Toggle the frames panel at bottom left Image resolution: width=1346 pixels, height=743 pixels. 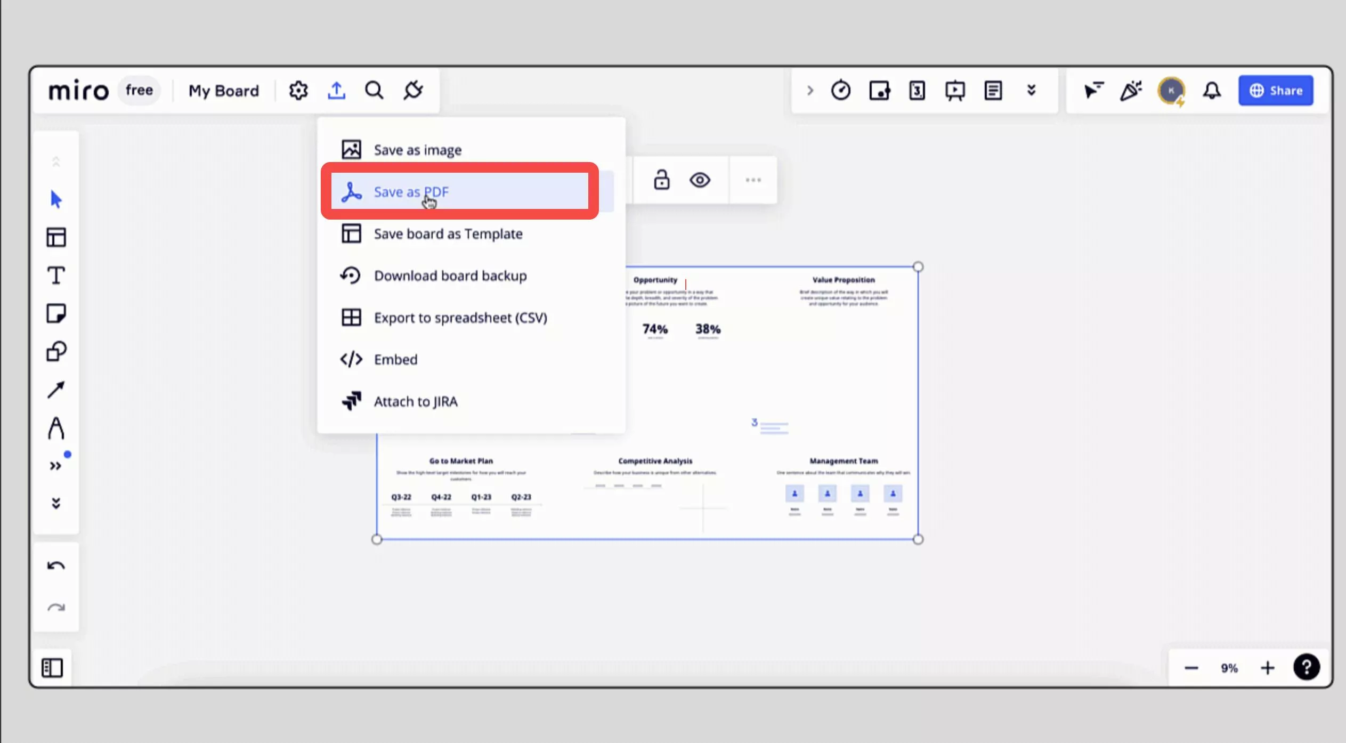[x=52, y=667]
